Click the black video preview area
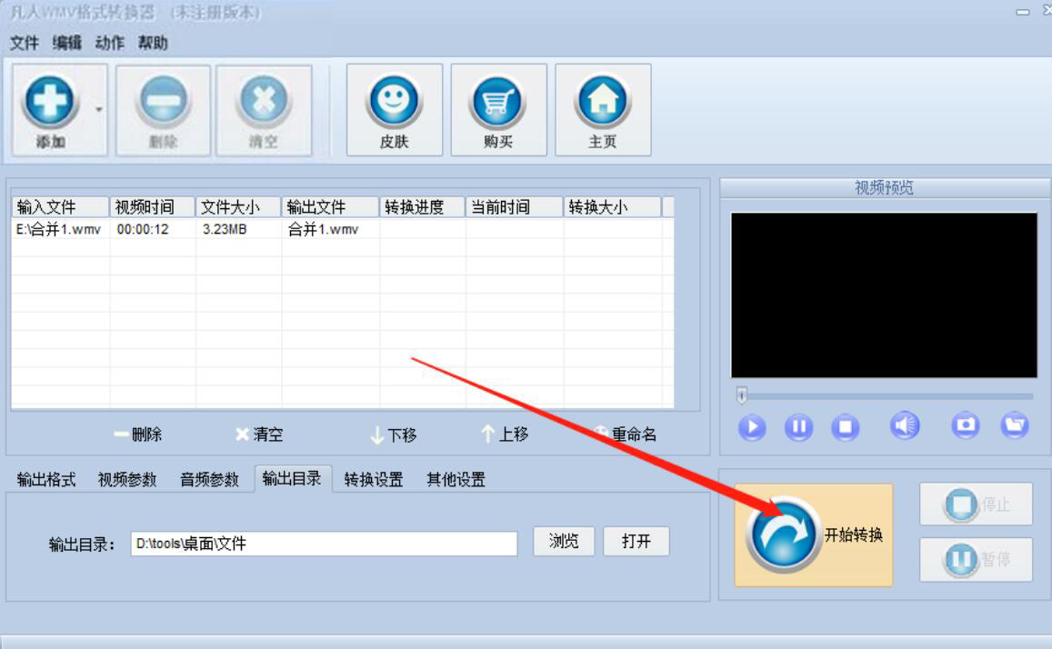 point(885,295)
